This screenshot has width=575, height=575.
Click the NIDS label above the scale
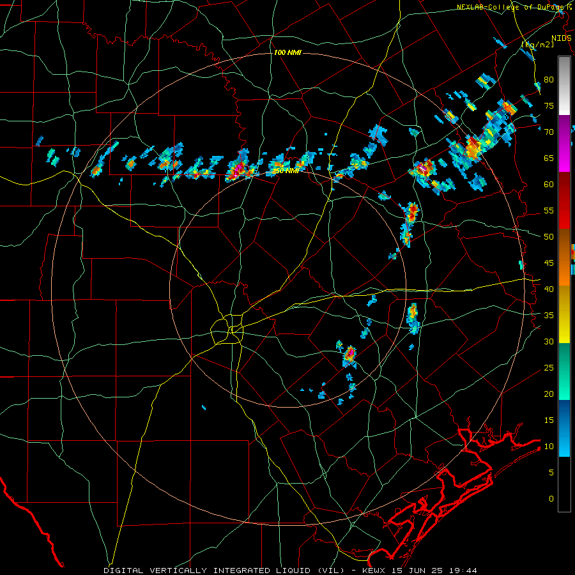pos(562,38)
